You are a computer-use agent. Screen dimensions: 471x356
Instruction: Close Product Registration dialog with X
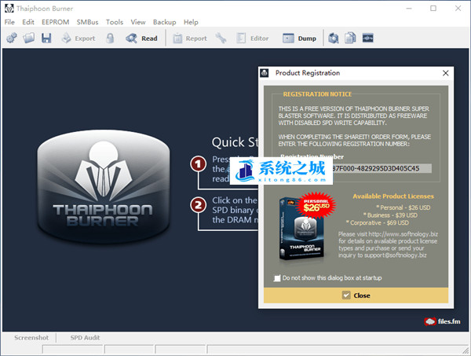(446, 73)
